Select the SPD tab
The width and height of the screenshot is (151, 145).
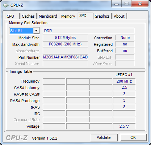tap(85, 16)
